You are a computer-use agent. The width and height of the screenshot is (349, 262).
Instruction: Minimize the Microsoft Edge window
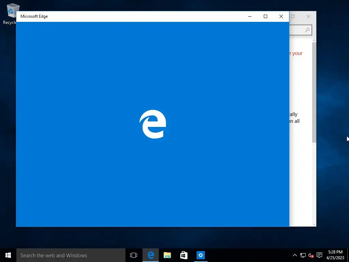[x=250, y=16]
